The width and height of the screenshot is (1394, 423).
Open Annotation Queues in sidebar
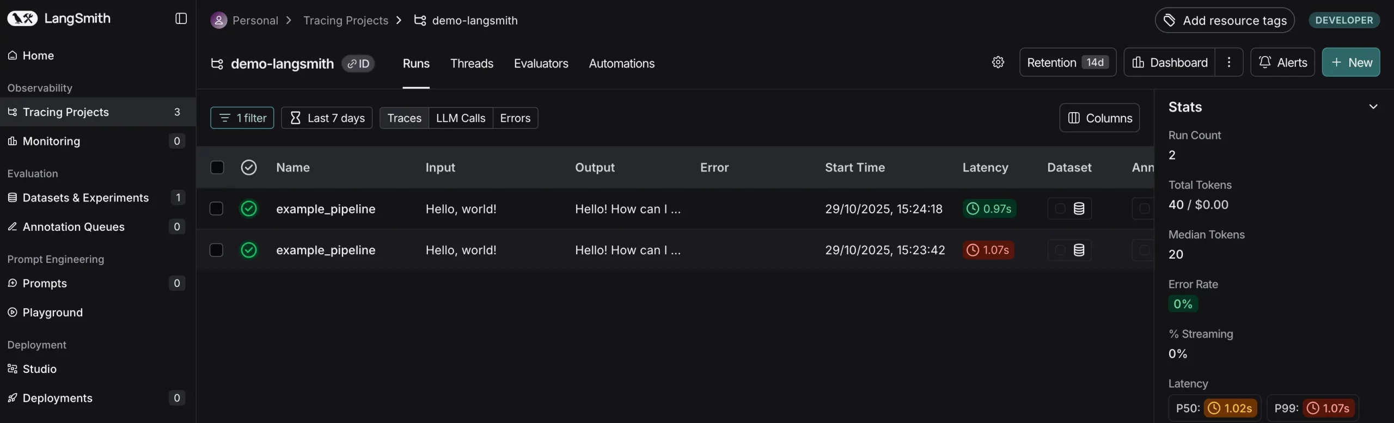point(97,226)
